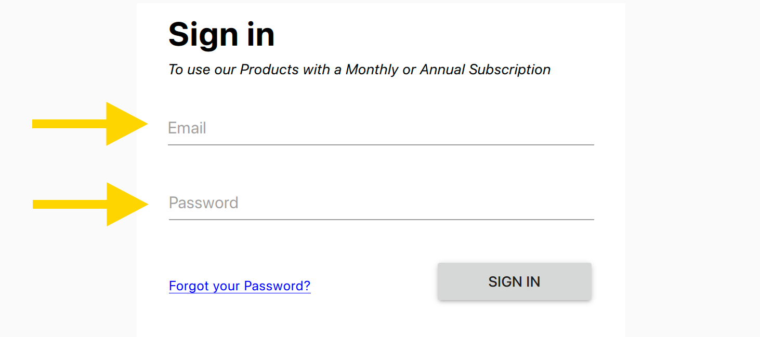Click the word Annual in the subtitle
Viewport: 760px width, 337px height.
point(442,70)
